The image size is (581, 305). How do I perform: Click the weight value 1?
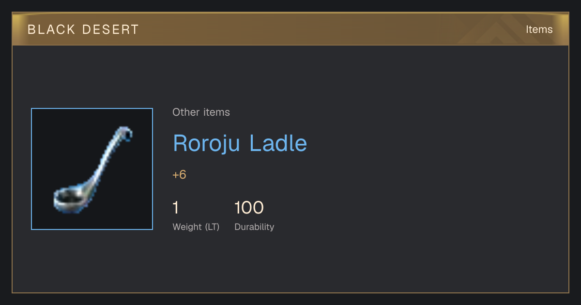(176, 208)
